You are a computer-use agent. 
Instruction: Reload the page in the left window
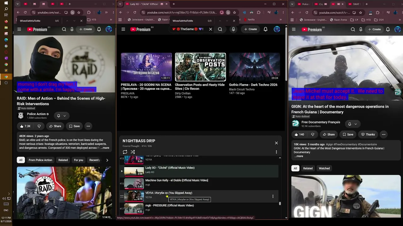tap(25, 13)
